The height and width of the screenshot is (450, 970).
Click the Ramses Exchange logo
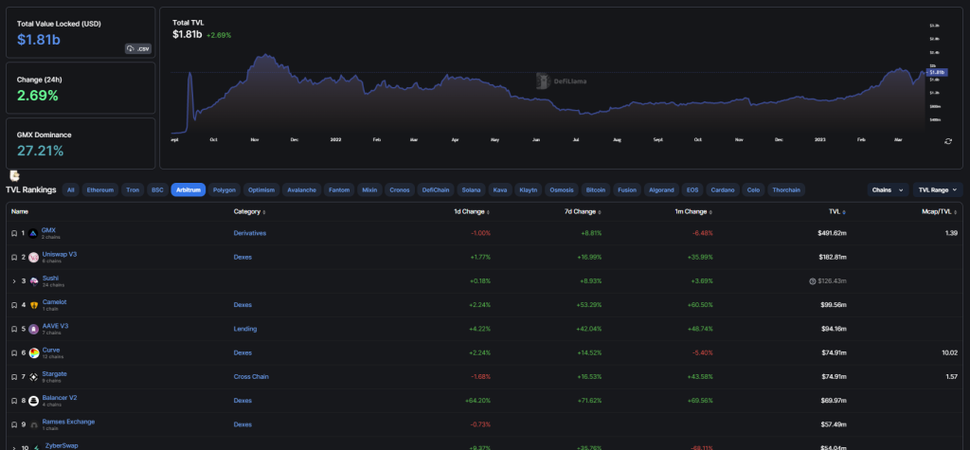pos(33,424)
